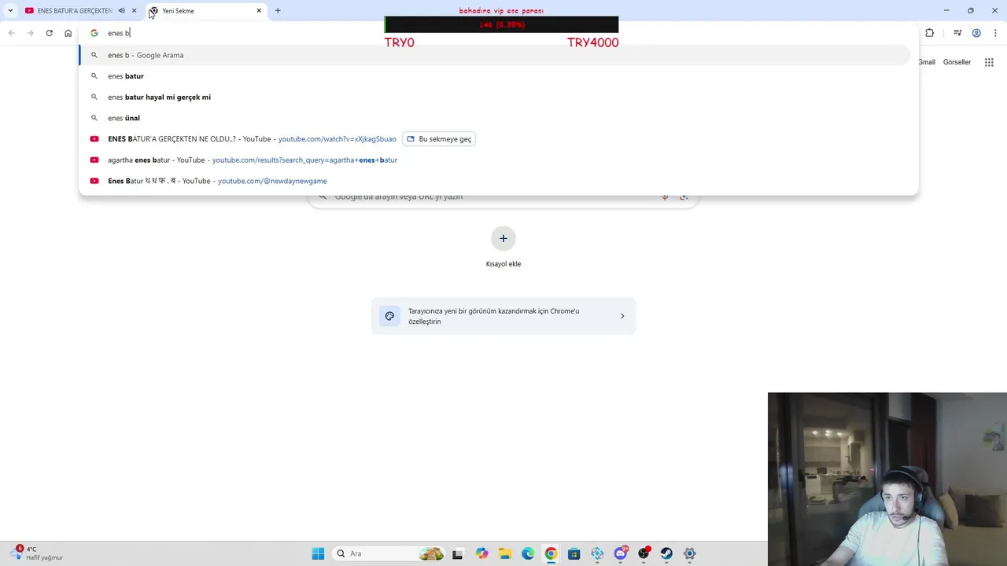This screenshot has width=1007, height=566.
Task: Click 'Bu sekmeye geç' button
Action: [x=439, y=139]
